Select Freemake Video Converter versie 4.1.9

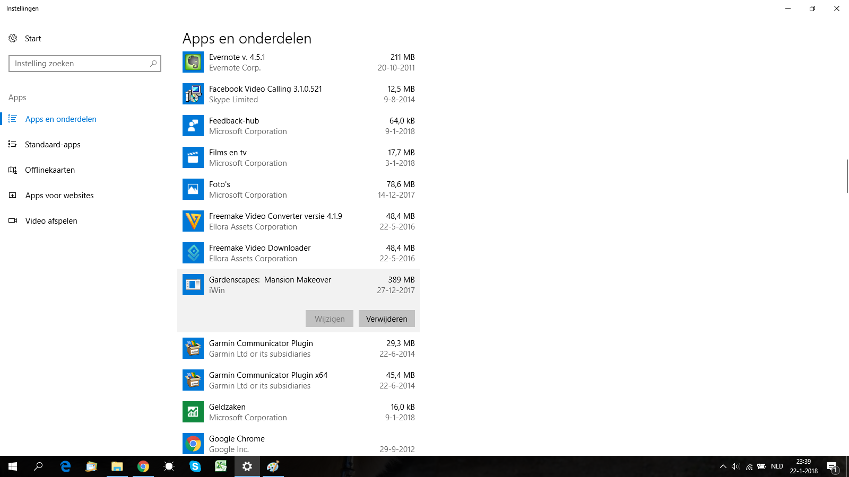[299, 221]
